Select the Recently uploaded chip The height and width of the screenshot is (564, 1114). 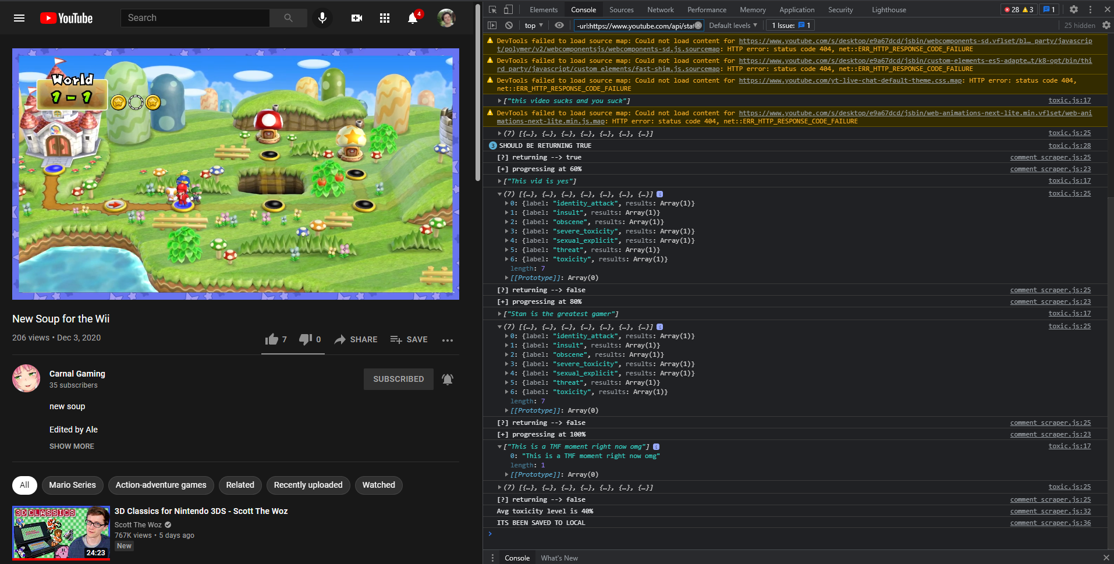coord(308,485)
